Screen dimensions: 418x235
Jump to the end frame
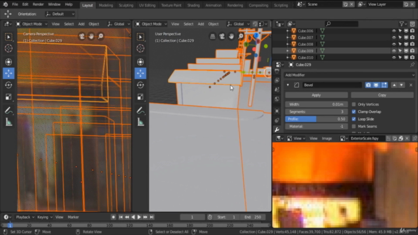coord(152,217)
